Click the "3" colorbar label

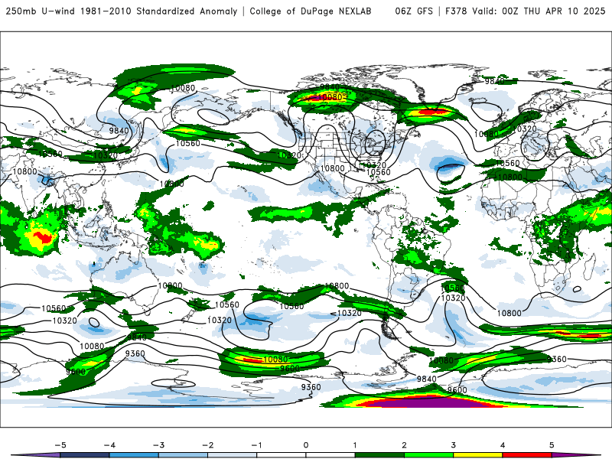(453, 445)
